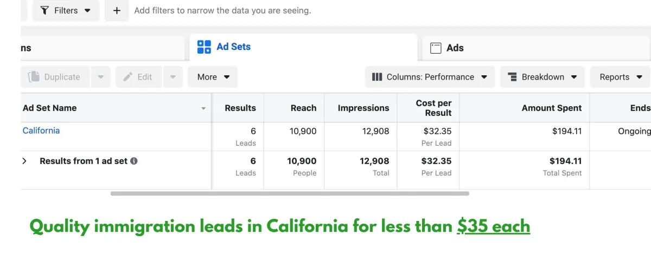Open the Reports dropdown menu
The width and height of the screenshot is (651, 267).
(x=620, y=77)
